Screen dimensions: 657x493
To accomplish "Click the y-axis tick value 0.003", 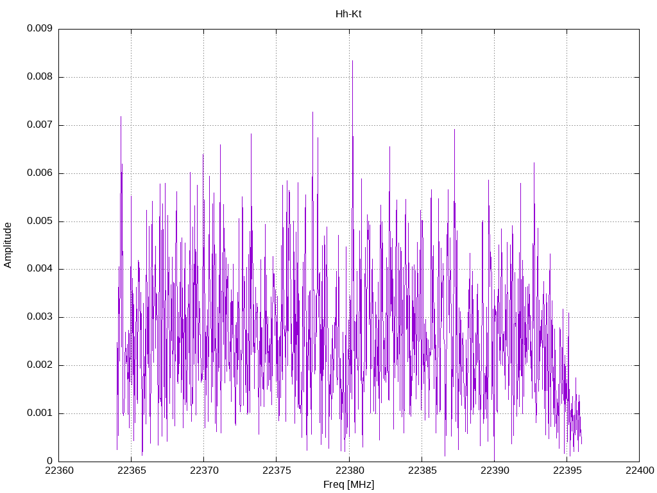I will coord(40,317).
